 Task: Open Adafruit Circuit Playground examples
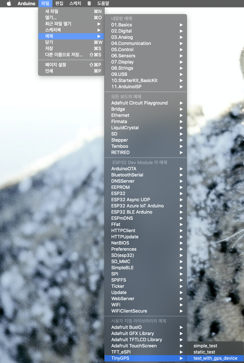(x=146, y=103)
